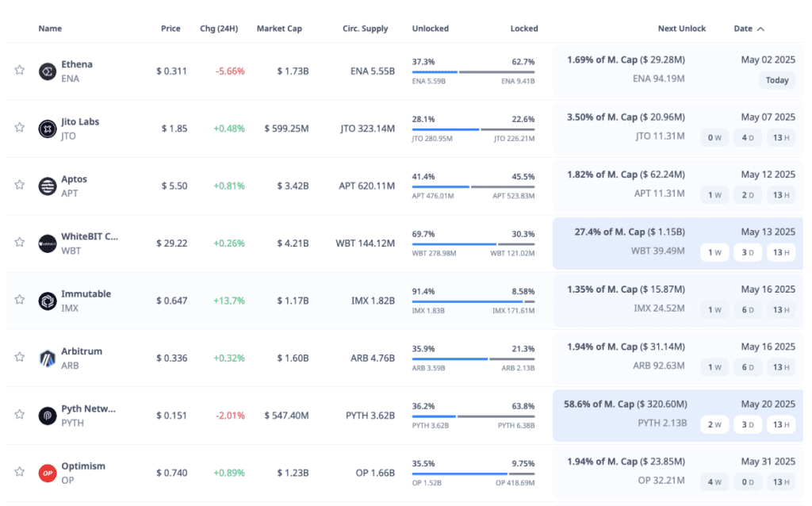Click Pyth Network unlocked/locked progress bar
Screen dimensions: 812x506
click(x=473, y=416)
